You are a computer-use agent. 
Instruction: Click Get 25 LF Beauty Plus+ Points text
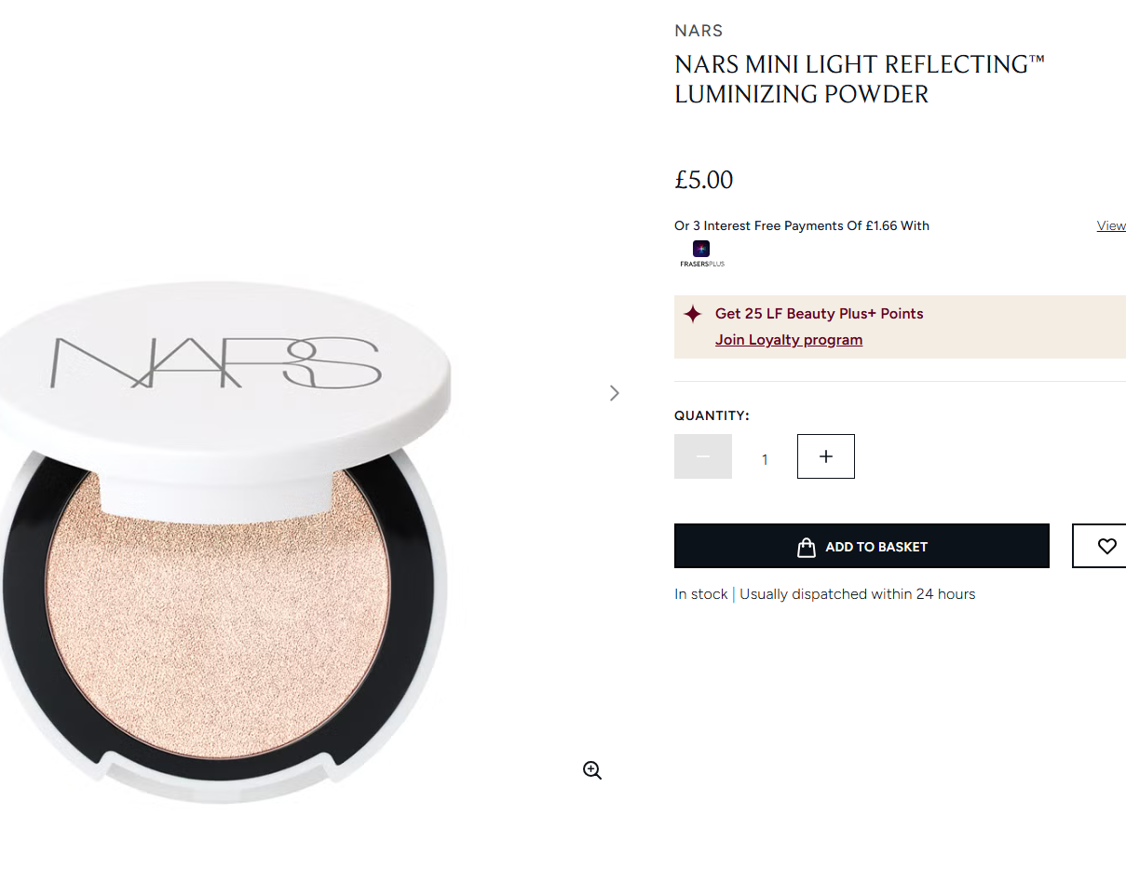(x=820, y=314)
